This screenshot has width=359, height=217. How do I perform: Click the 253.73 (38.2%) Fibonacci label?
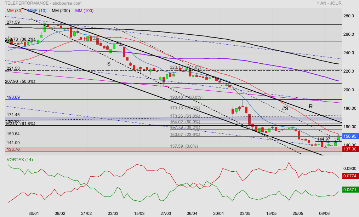20,39
